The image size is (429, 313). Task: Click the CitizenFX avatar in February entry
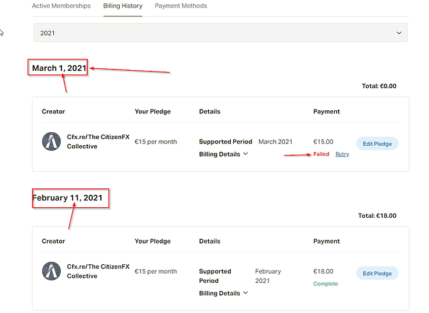click(51, 271)
